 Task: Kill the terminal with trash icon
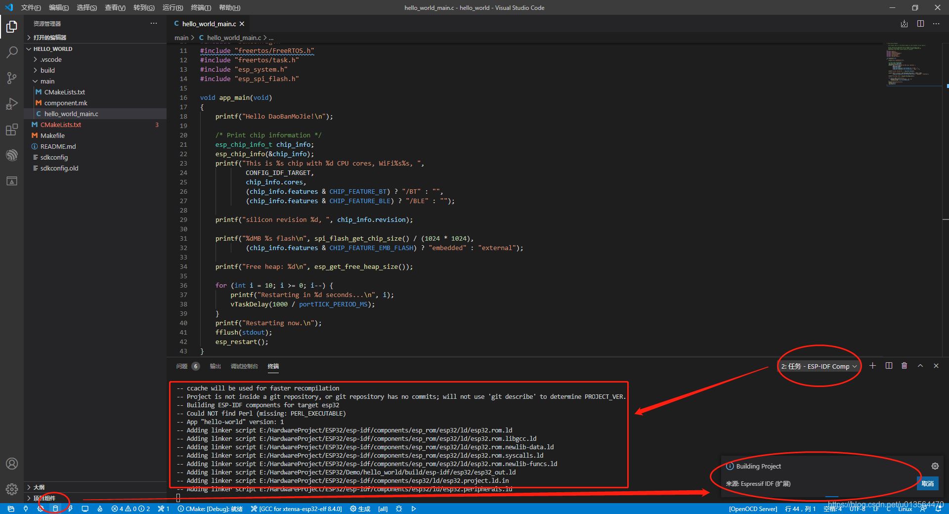[x=904, y=366]
